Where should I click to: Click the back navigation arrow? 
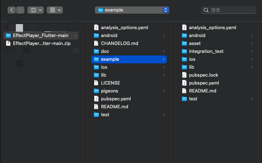pos(12,10)
